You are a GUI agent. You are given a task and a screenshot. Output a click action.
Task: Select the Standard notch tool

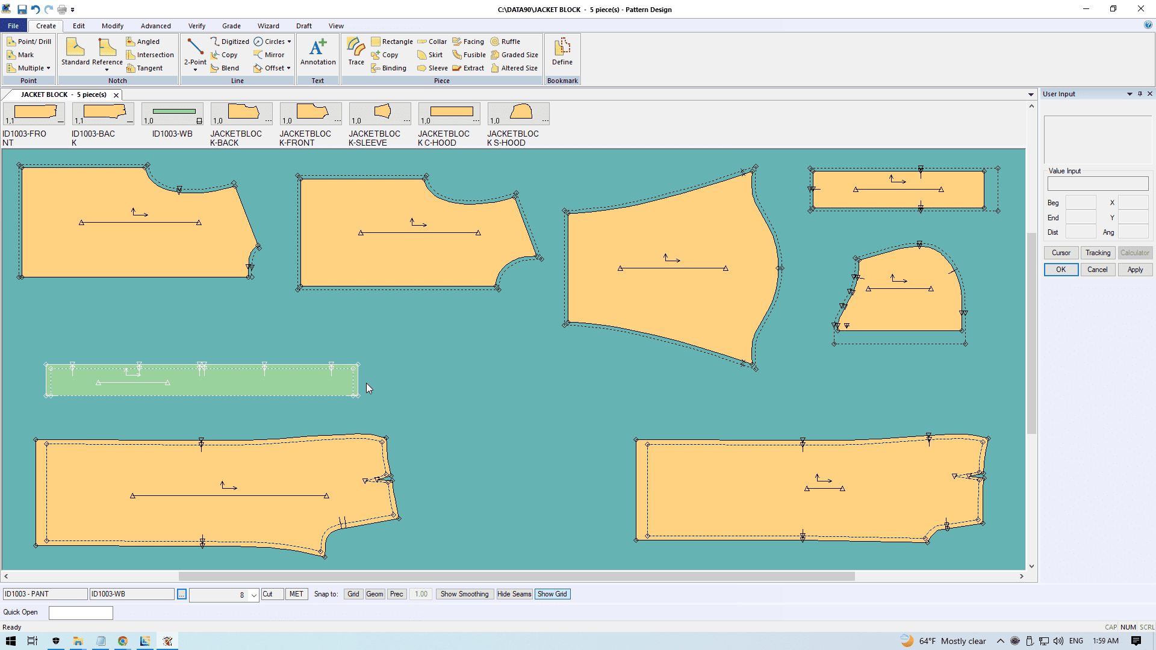[x=75, y=52]
